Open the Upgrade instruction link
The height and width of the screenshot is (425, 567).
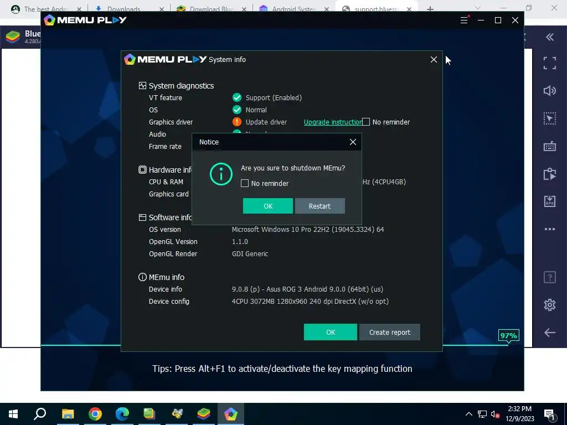click(333, 122)
